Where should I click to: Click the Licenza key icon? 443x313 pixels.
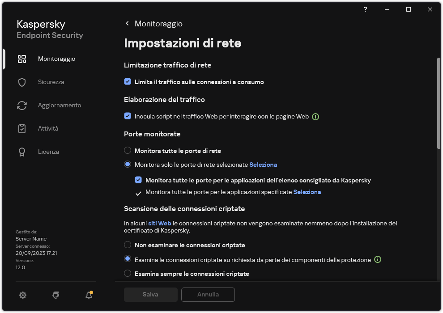pos(21,152)
